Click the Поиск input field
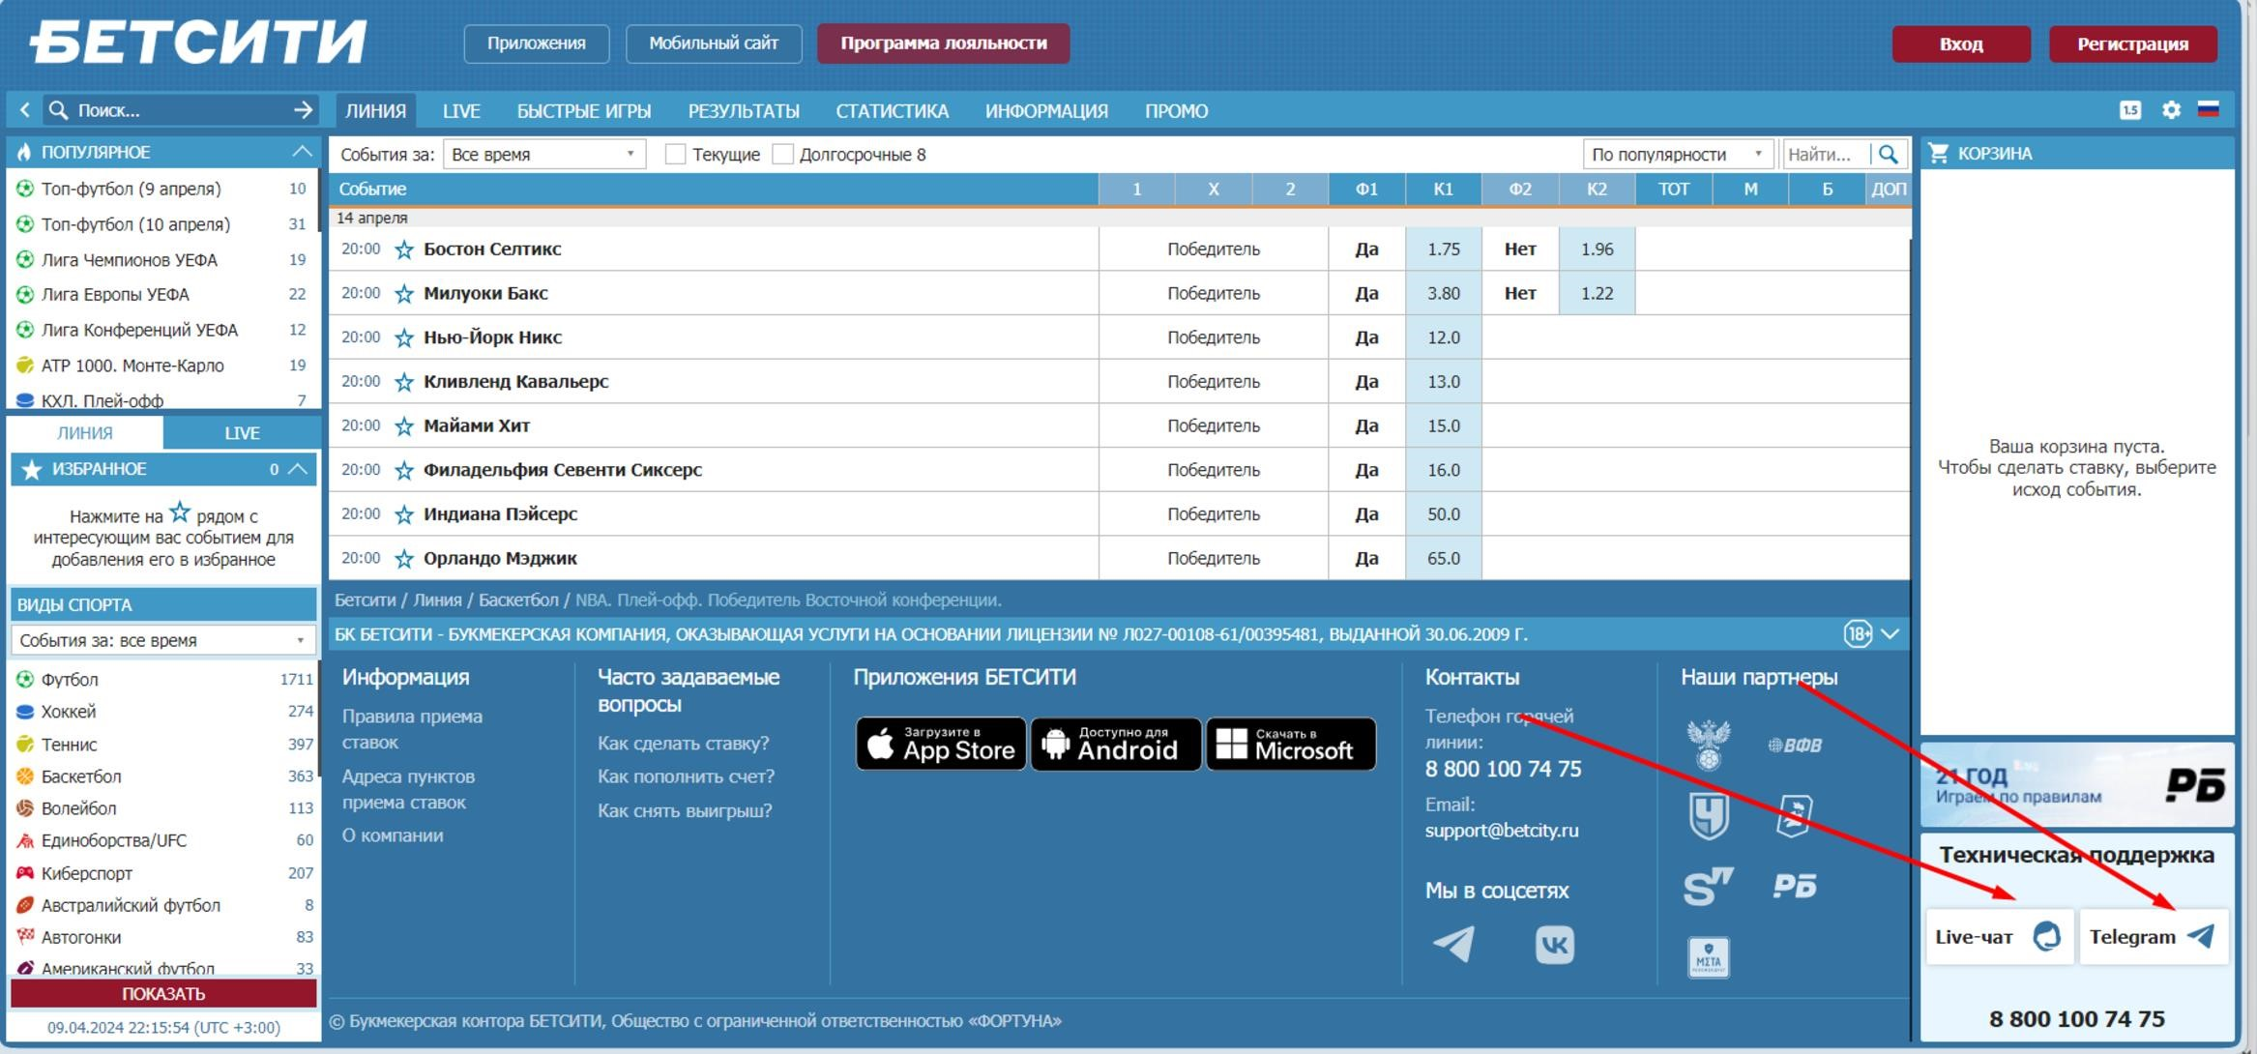This screenshot has width=2257, height=1054. click(x=179, y=110)
